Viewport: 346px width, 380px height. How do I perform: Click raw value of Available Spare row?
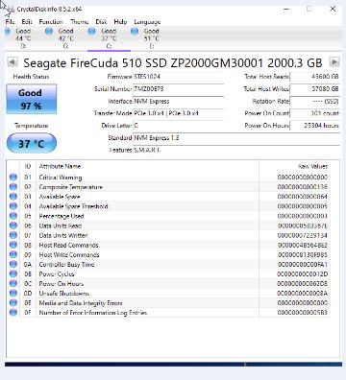pyautogui.click(x=303, y=197)
